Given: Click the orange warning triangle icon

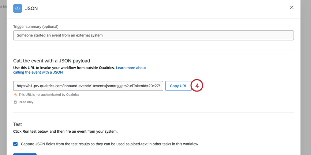Looking at the screenshot, I should (x=15, y=95).
